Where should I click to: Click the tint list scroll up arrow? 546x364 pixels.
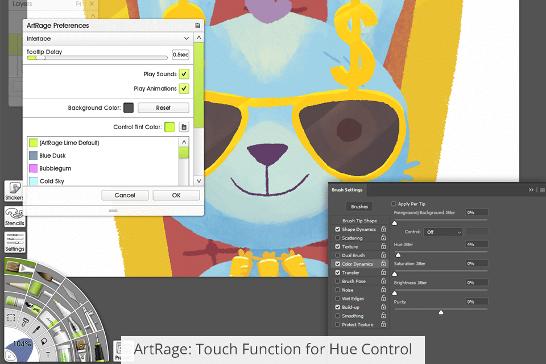point(184,142)
